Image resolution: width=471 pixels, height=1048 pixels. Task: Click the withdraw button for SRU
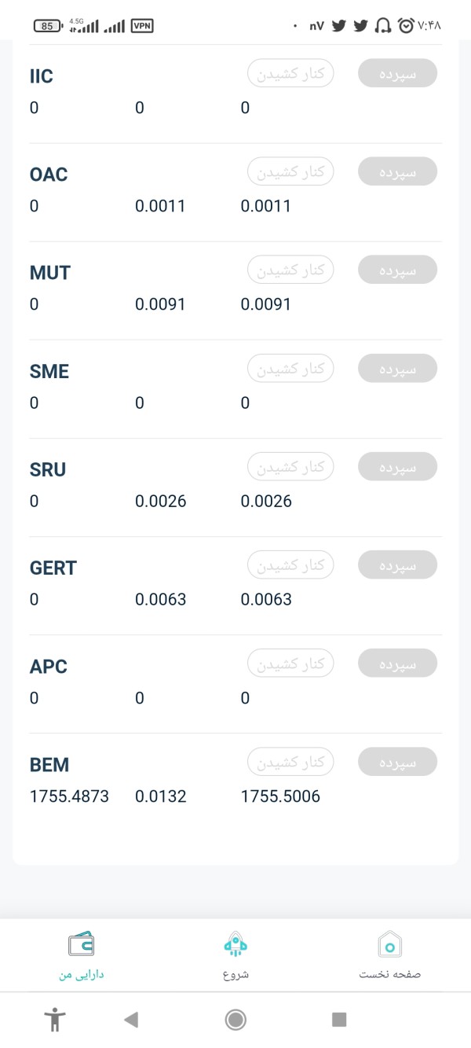coord(291,466)
